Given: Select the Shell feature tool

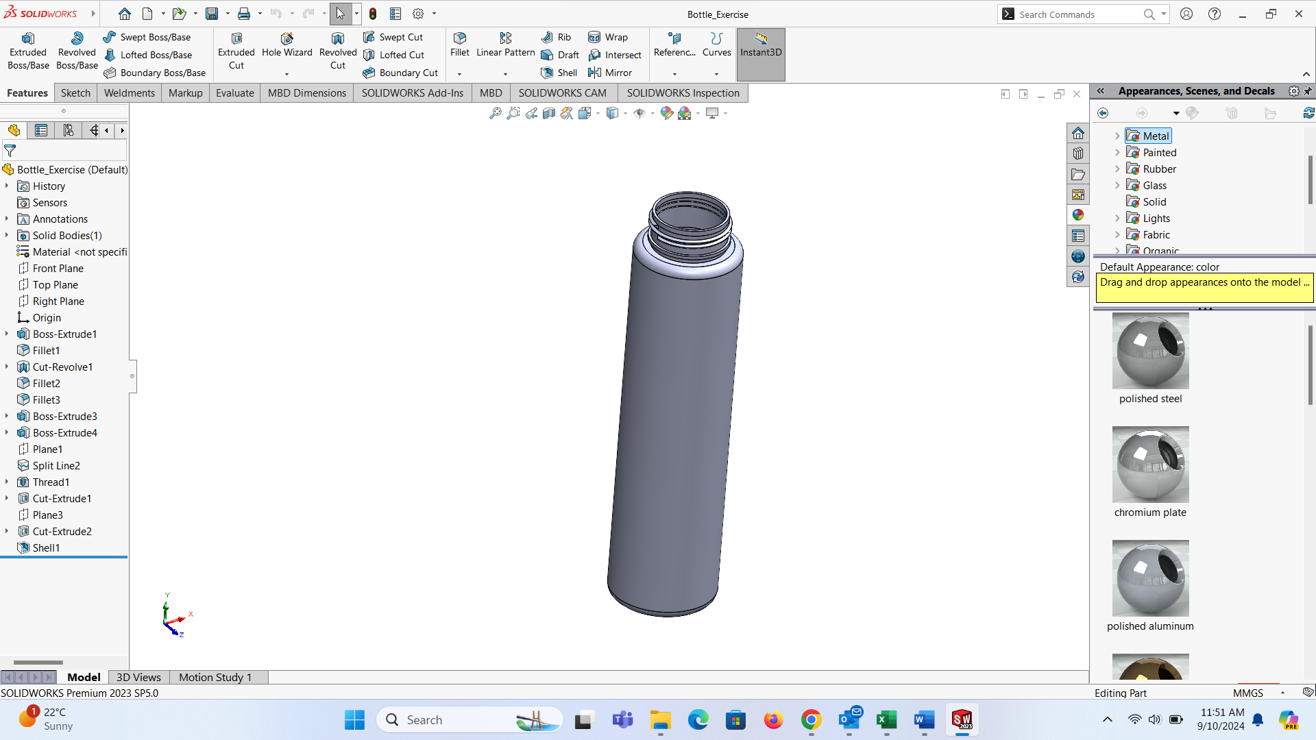Looking at the screenshot, I should 559,73.
